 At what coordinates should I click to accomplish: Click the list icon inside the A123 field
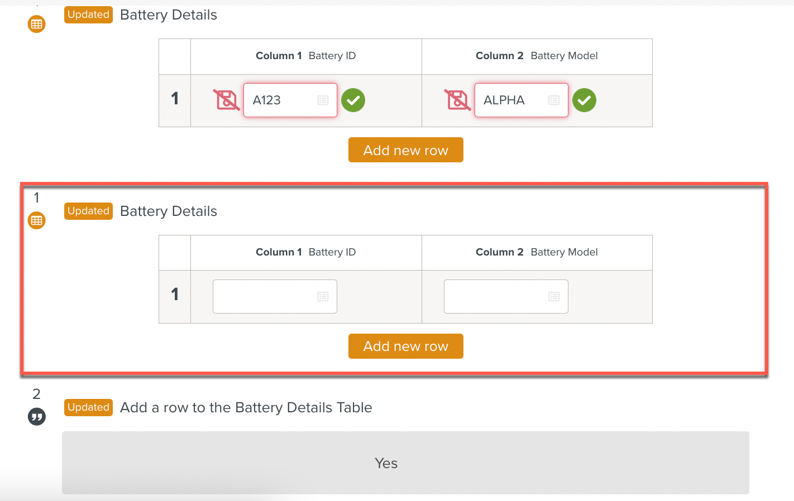pyautogui.click(x=323, y=100)
